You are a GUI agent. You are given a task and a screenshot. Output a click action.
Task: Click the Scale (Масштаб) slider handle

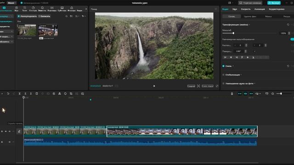click(x=233, y=33)
